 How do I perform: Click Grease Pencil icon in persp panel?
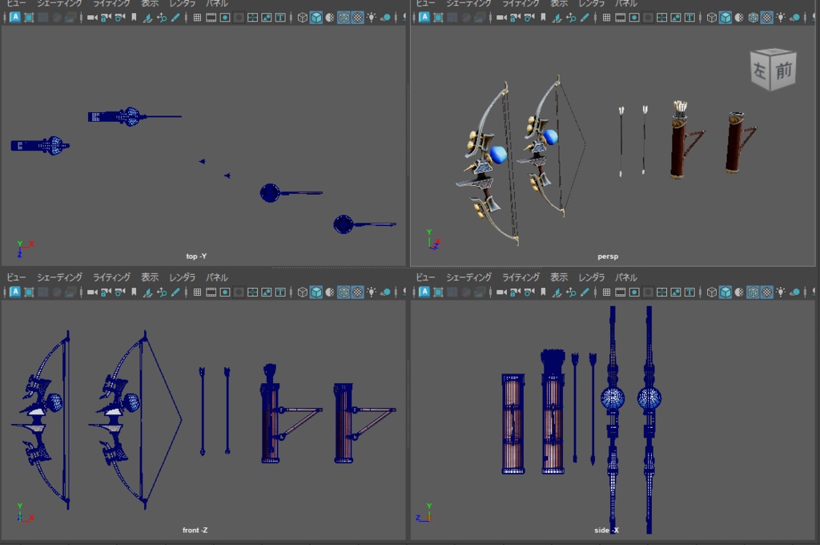click(585, 18)
